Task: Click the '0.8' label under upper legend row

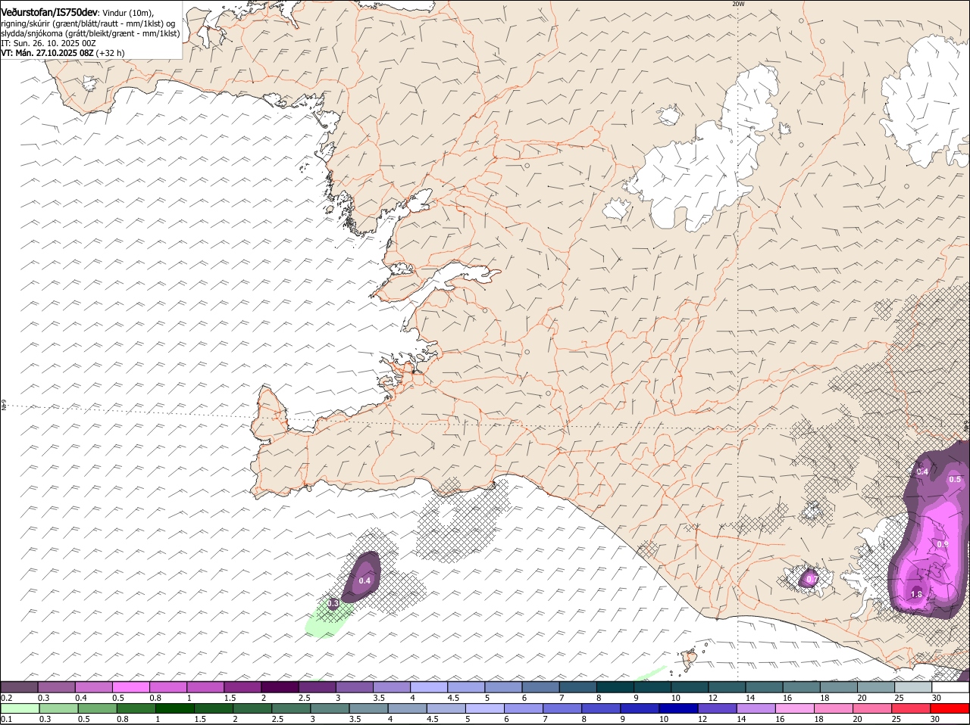Action: (x=155, y=698)
